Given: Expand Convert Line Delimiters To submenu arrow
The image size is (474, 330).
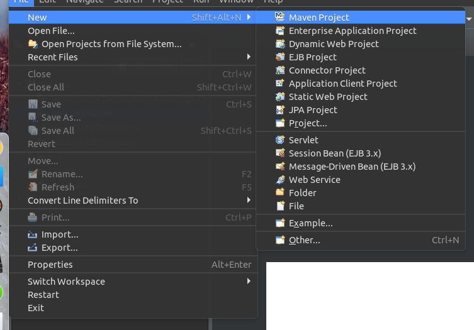Looking at the screenshot, I should [x=249, y=200].
